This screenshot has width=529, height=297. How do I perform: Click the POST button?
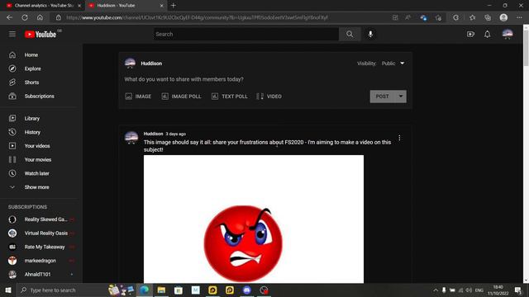[382, 97]
